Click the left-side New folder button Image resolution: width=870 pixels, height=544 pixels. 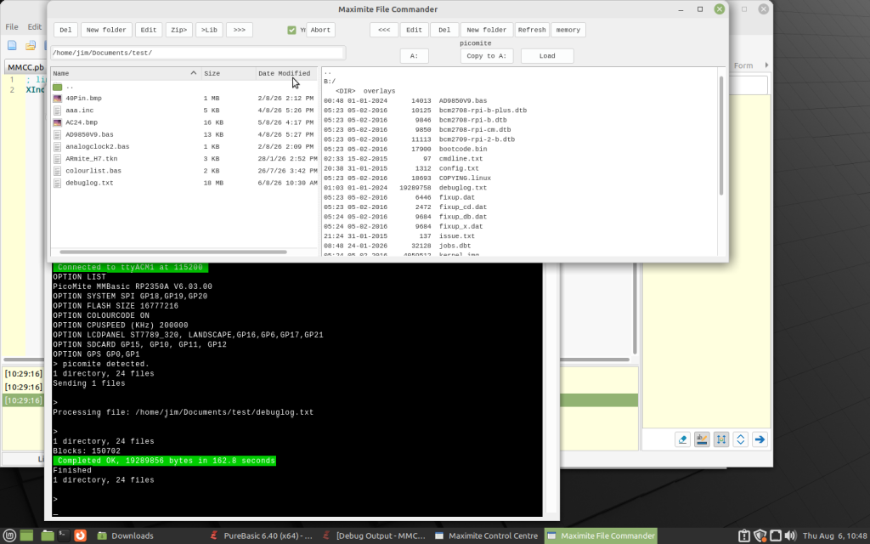106,30
